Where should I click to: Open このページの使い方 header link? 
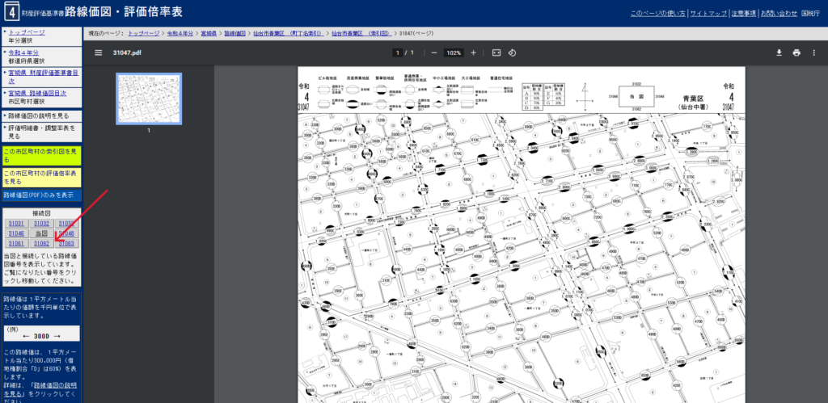pyautogui.click(x=658, y=14)
